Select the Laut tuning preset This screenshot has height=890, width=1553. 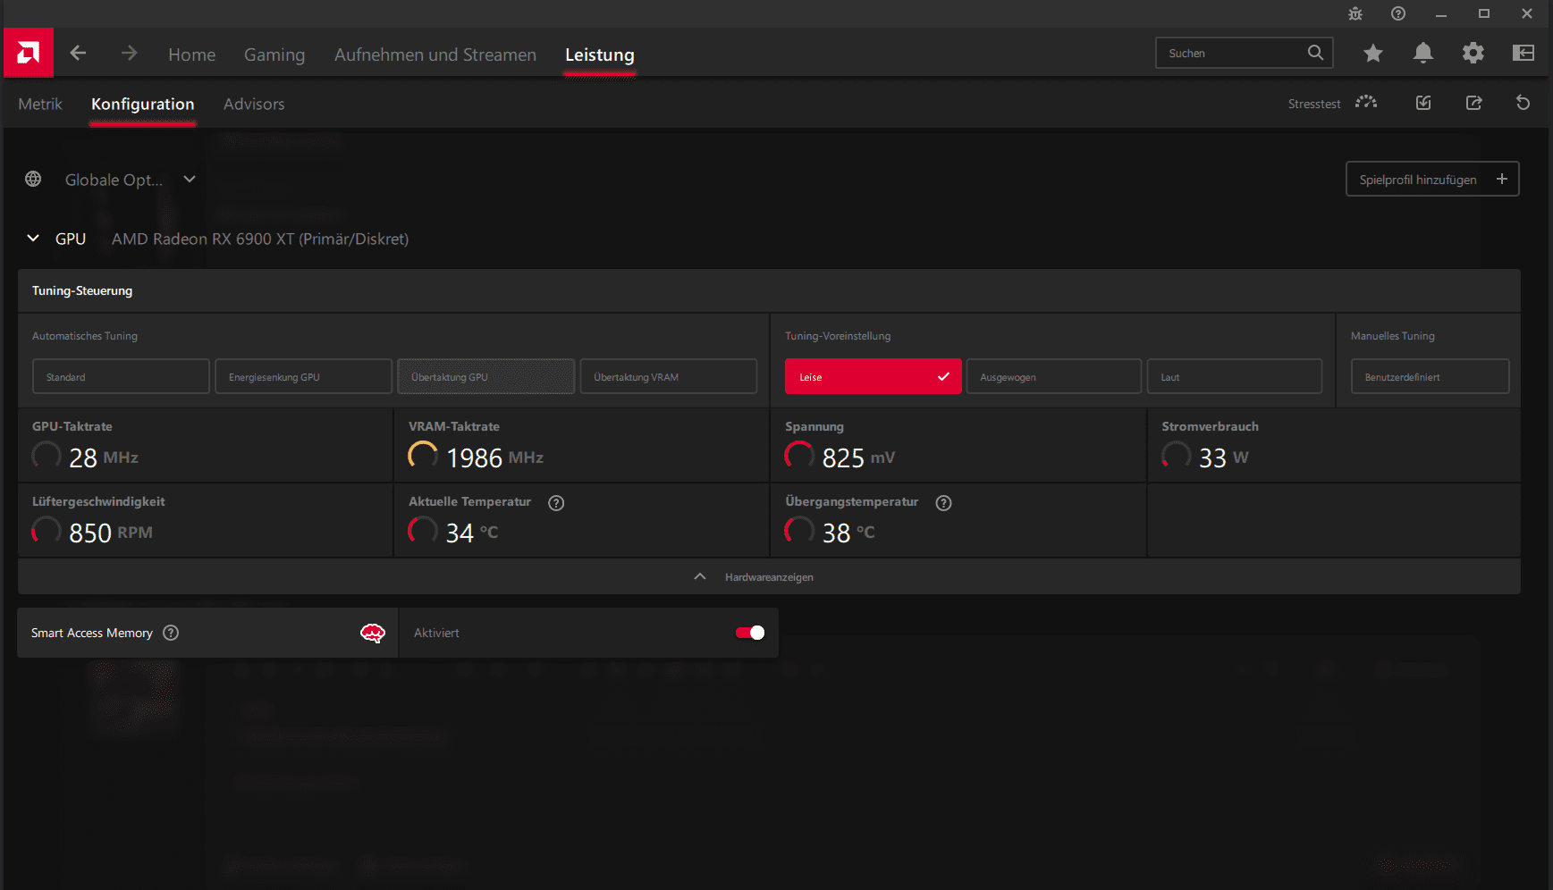[x=1235, y=376]
